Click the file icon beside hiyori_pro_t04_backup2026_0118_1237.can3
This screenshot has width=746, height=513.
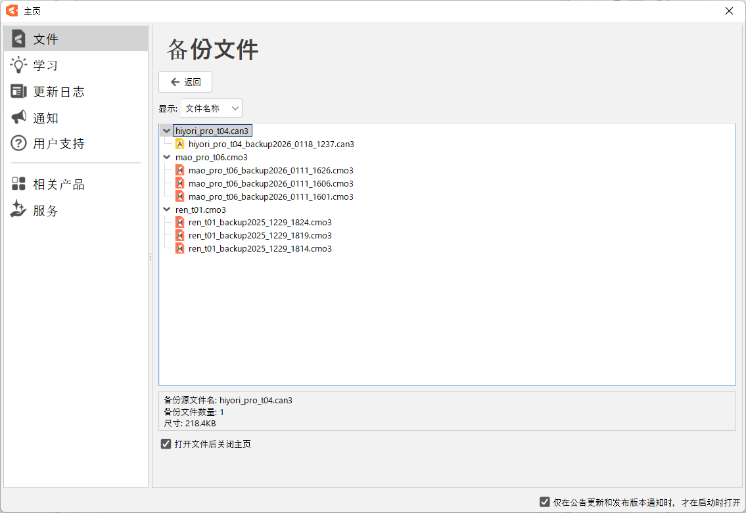click(179, 144)
